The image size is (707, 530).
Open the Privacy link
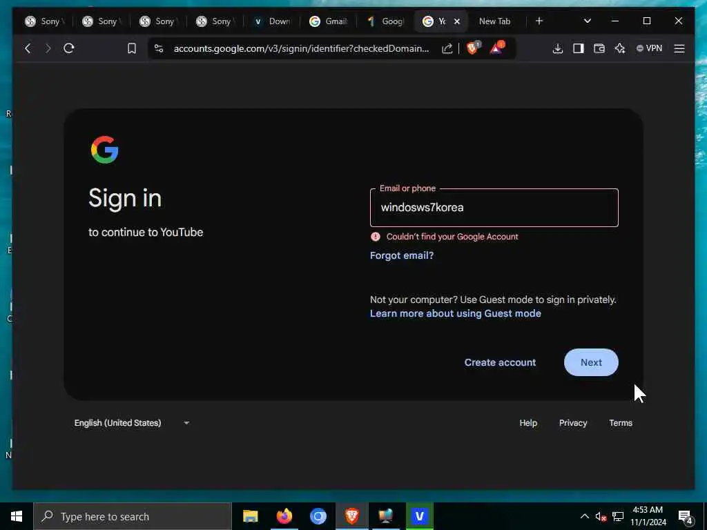coord(573,423)
